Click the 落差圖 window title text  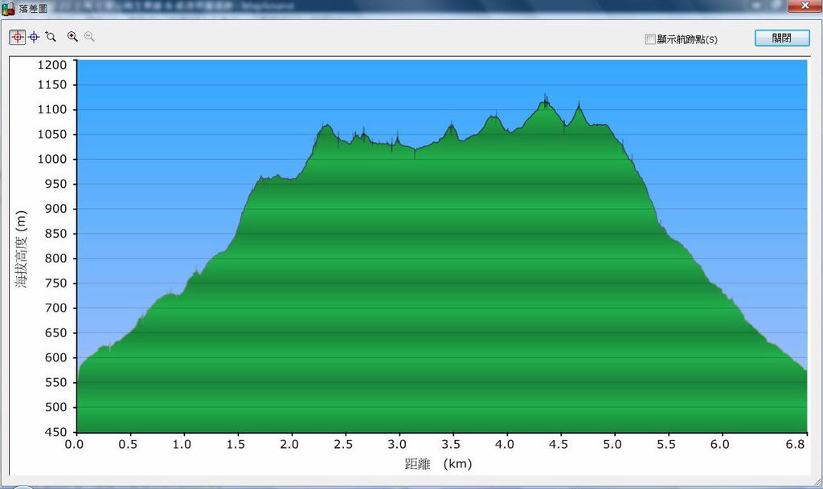[33, 8]
